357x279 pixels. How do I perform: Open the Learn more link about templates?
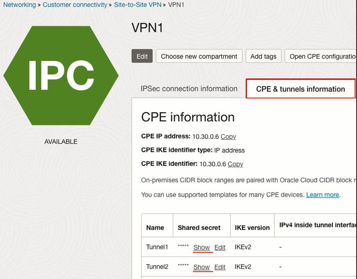click(x=322, y=194)
